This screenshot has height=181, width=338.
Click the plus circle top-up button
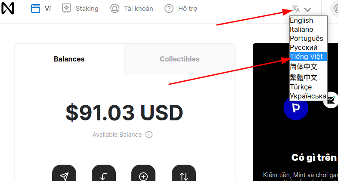pyautogui.click(x=143, y=173)
